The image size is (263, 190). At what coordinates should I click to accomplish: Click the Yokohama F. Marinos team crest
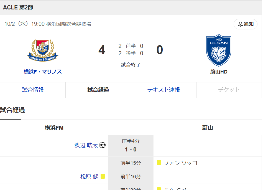coord(43,50)
